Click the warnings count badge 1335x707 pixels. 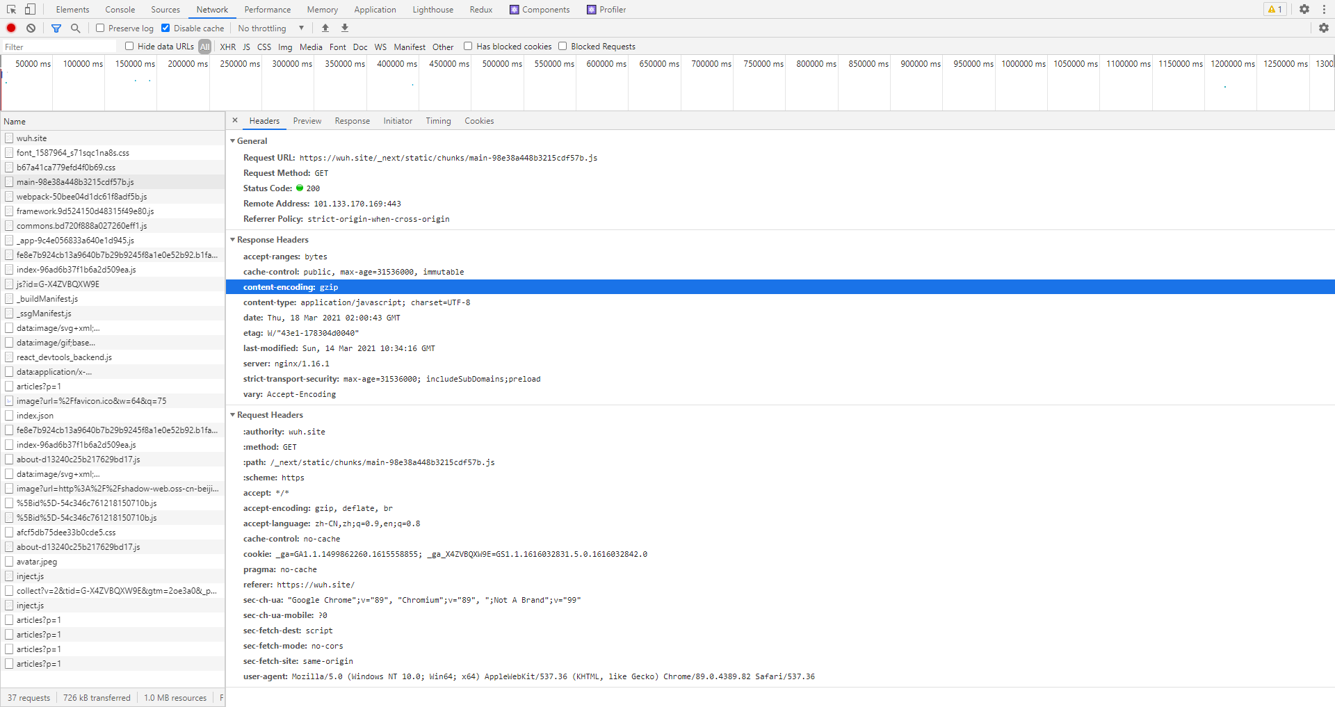[1275, 9]
